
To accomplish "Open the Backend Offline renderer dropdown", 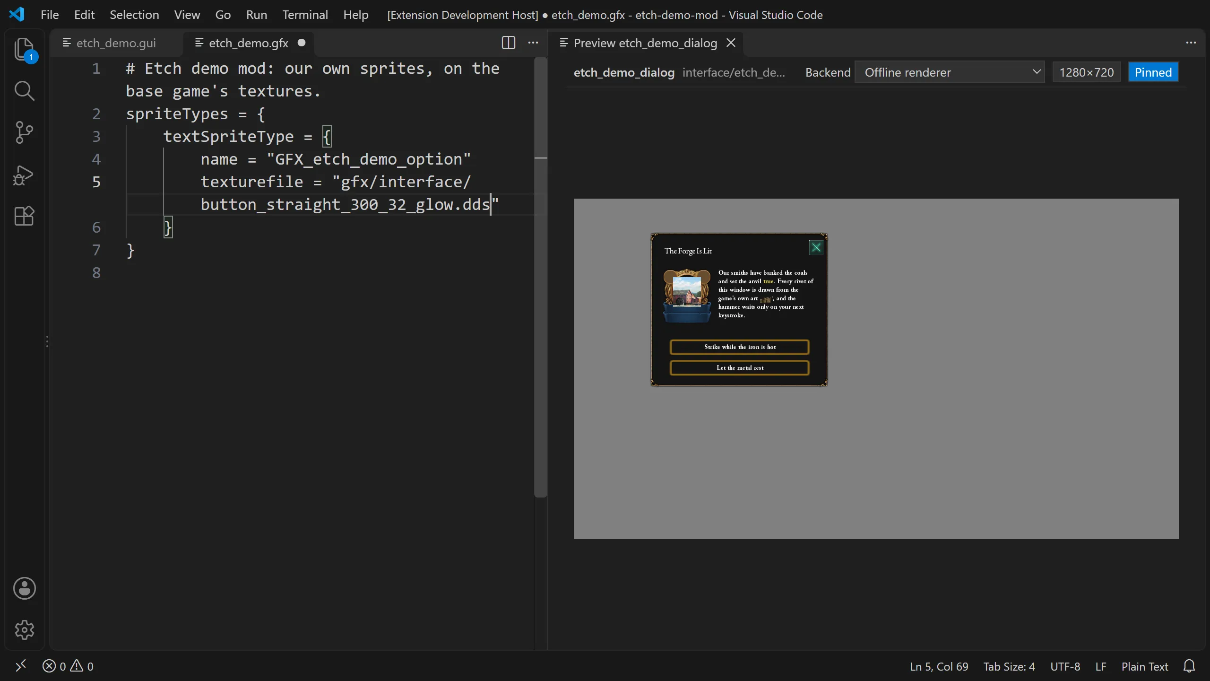I will pyautogui.click(x=950, y=72).
